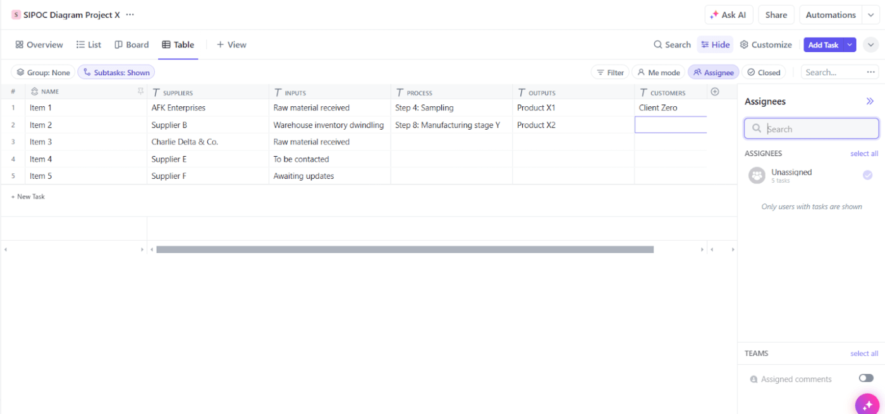Toggle Me mode filter
Screen dimensions: 885x414
click(x=659, y=73)
